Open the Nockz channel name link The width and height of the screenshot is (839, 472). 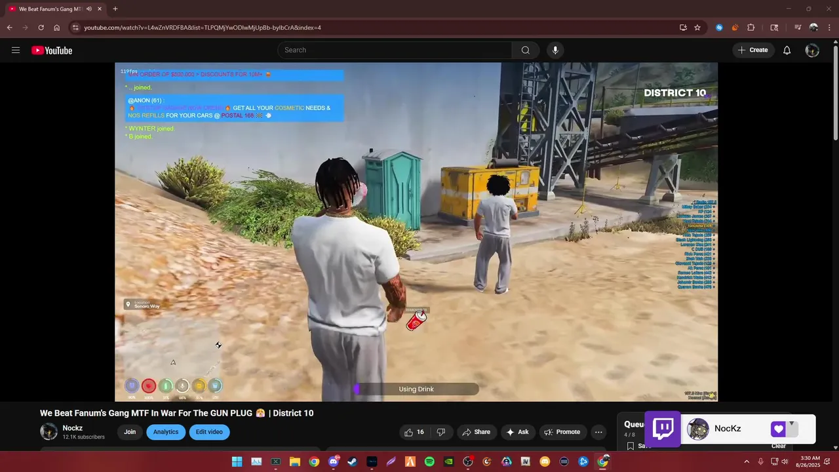(x=73, y=428)
